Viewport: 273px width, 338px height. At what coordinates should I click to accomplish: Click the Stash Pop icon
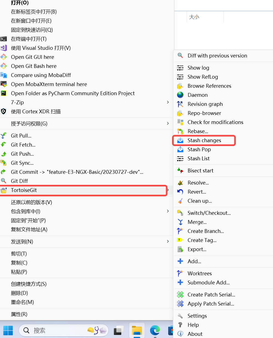pyautogui.click(x=180, y=149)
